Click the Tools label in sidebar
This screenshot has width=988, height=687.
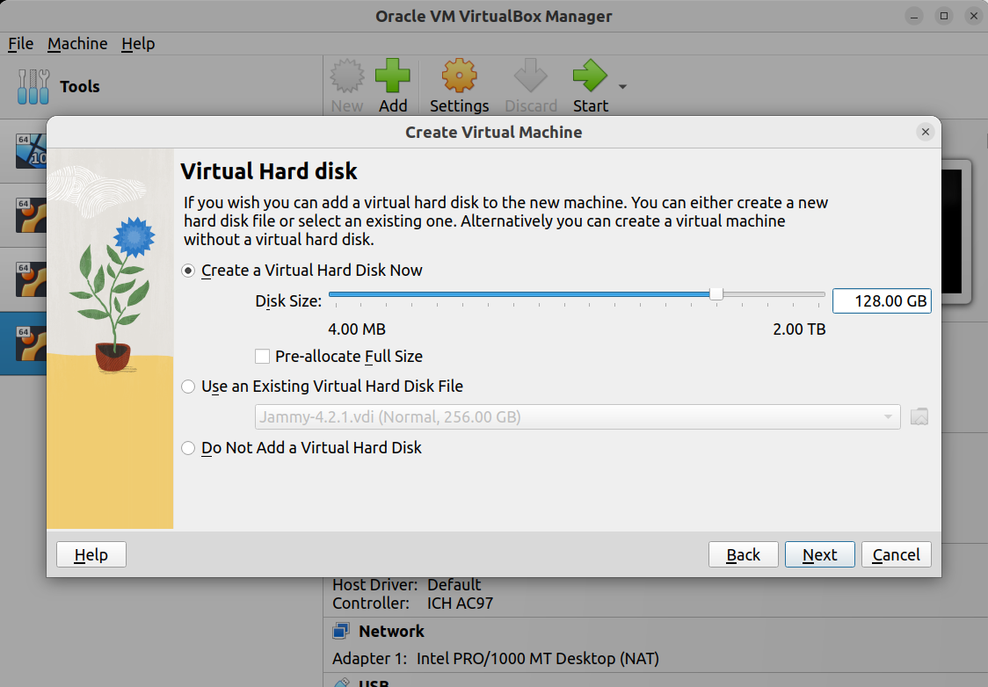(79, 86)
